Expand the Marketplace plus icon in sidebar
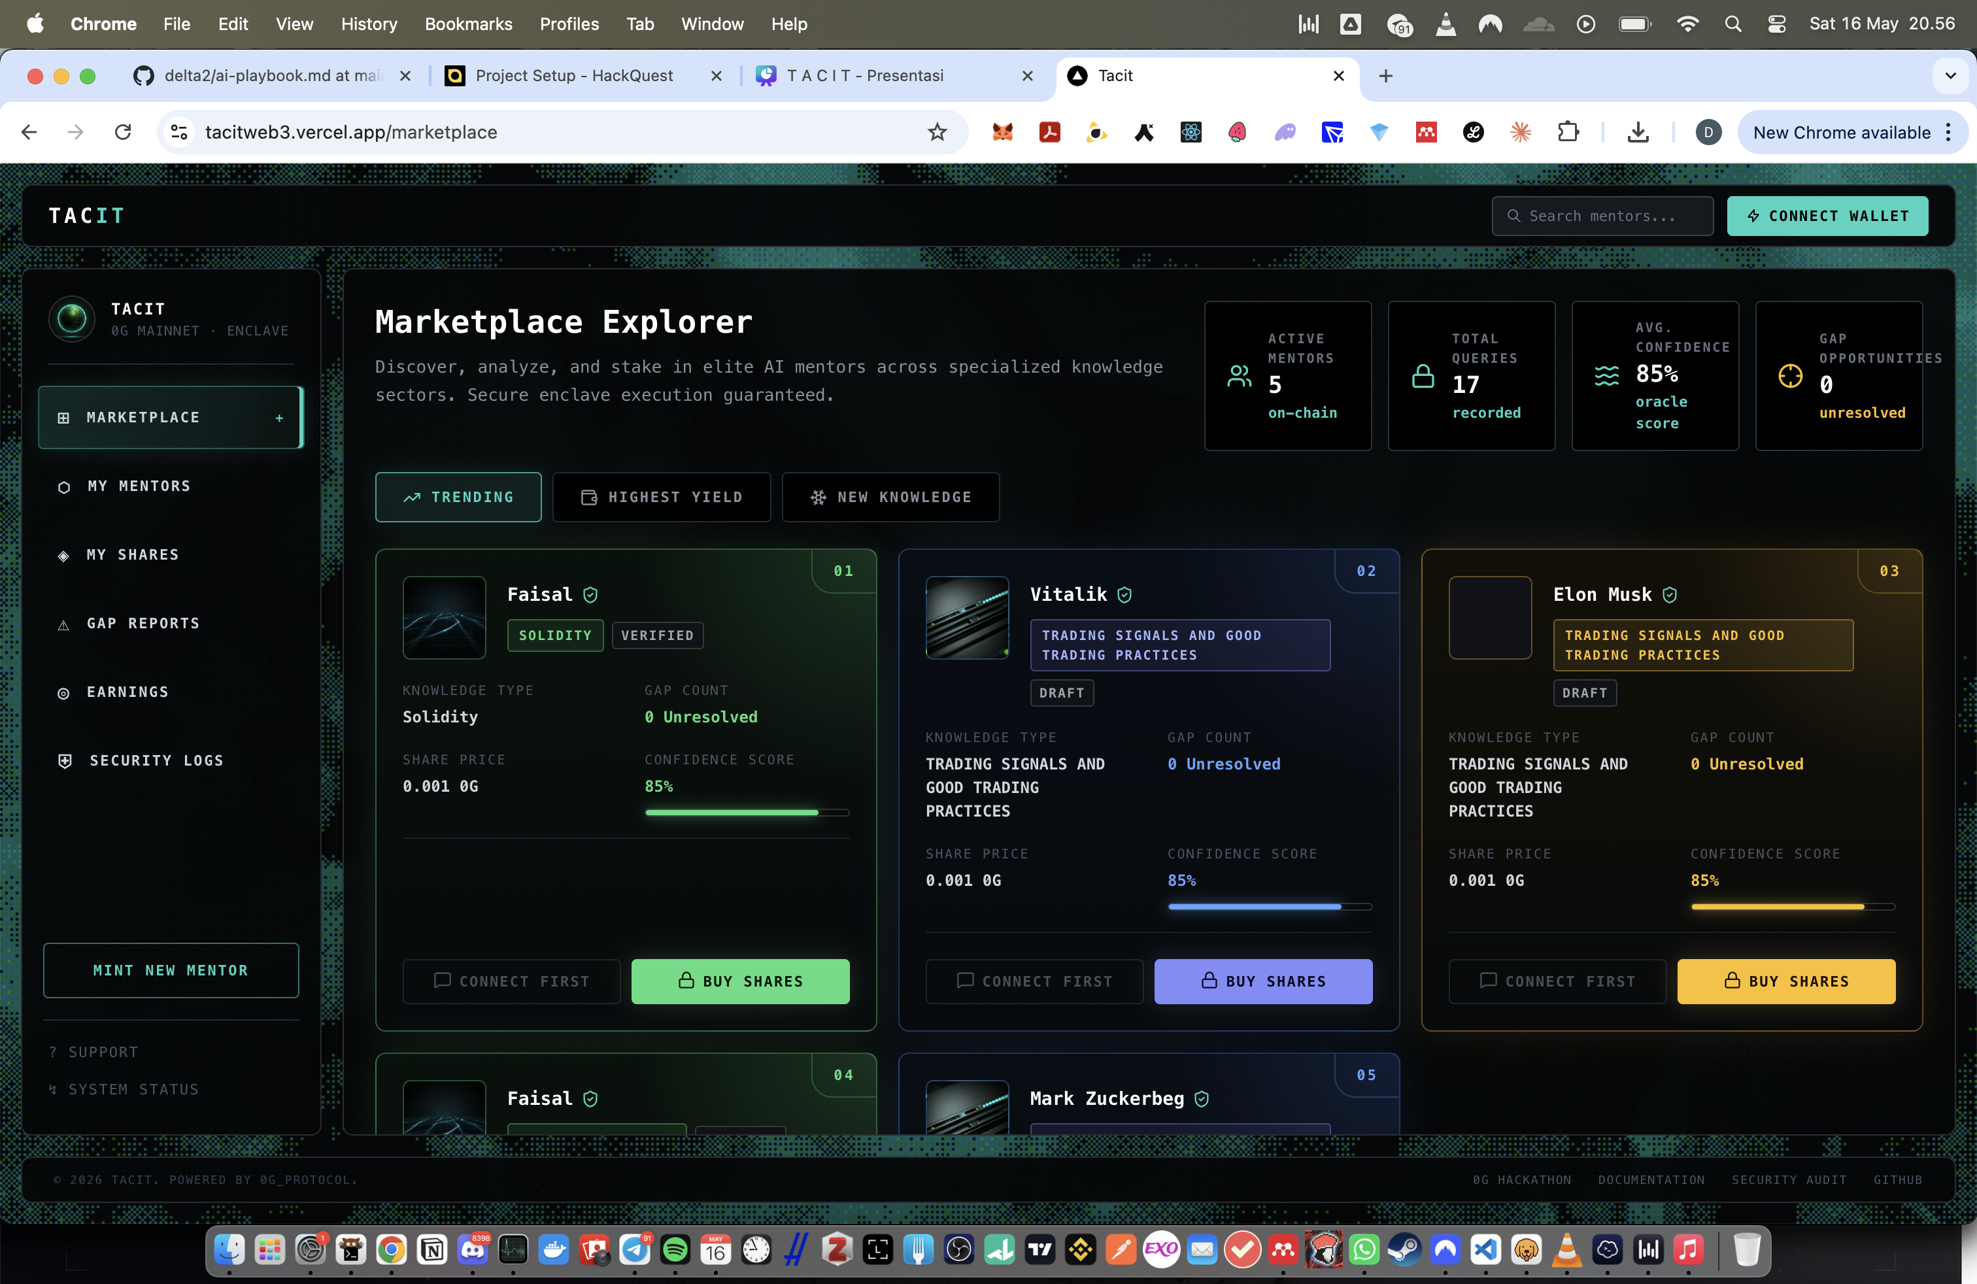This screenshot has height=1284, width=1977. (x=279, y=418)
